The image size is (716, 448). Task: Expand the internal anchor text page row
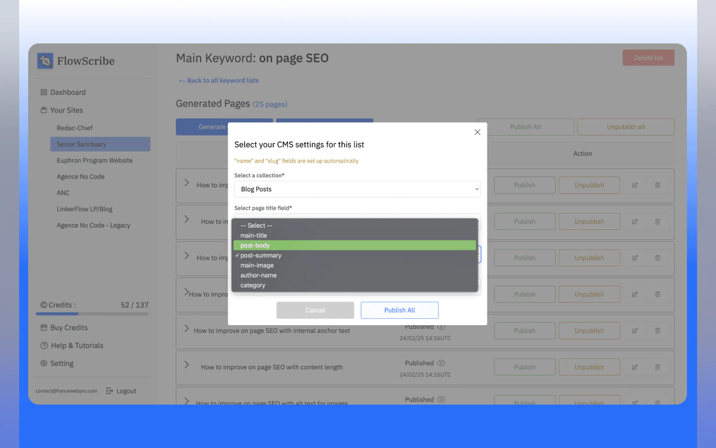coord(187,328)
